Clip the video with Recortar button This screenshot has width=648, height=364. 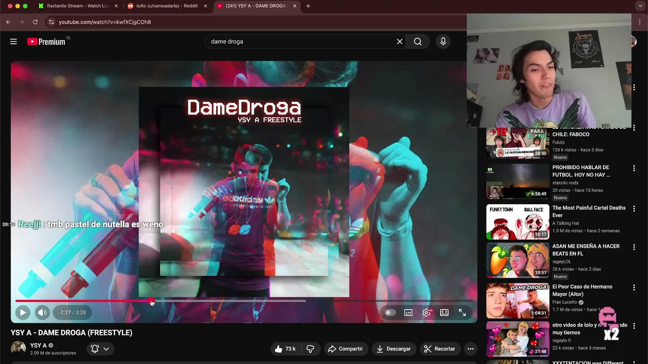pos(439,349)
